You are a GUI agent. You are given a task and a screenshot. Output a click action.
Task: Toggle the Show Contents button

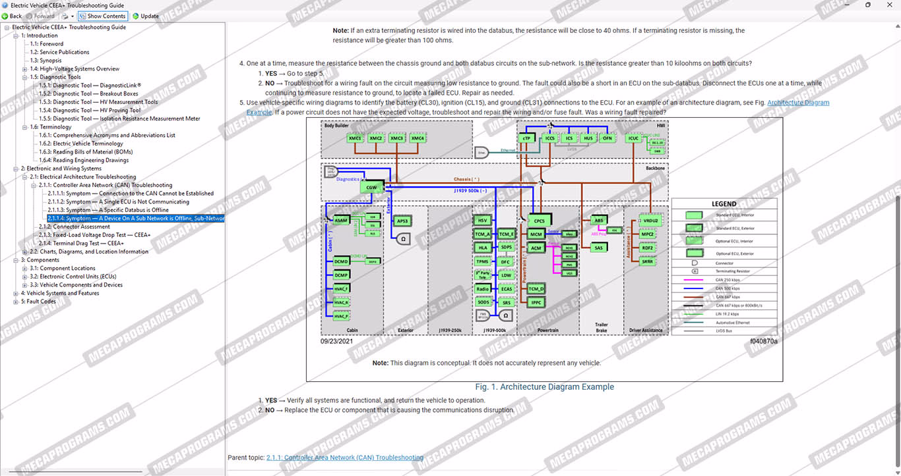(x=102, y=16)
